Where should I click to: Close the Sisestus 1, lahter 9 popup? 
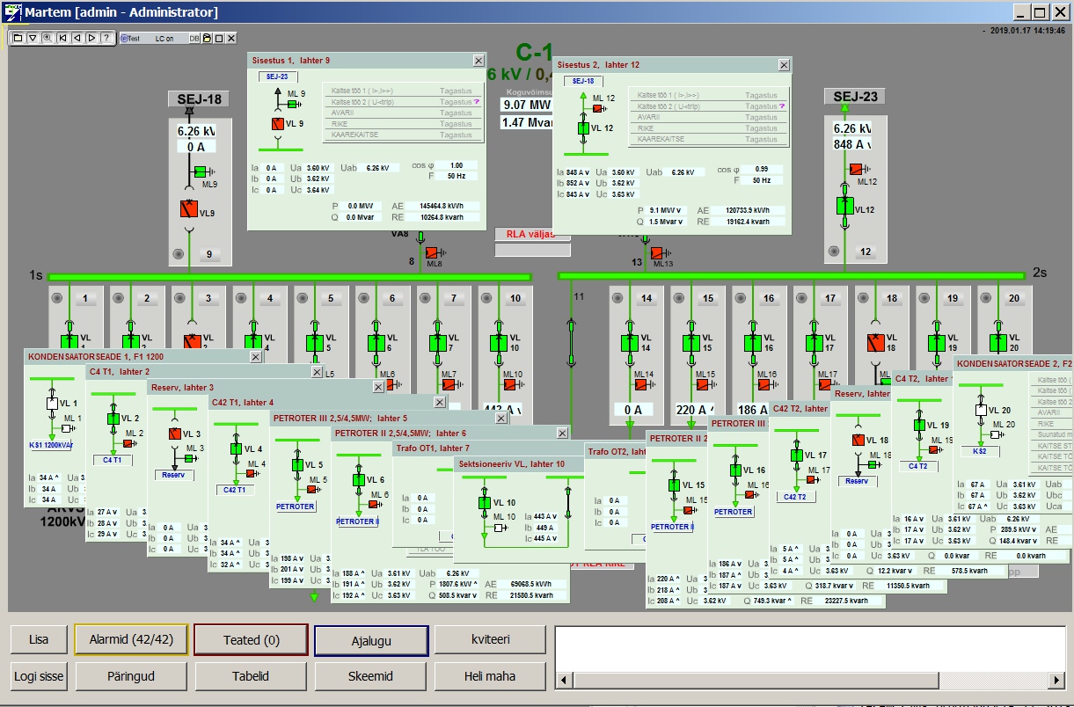coord(479,61)
